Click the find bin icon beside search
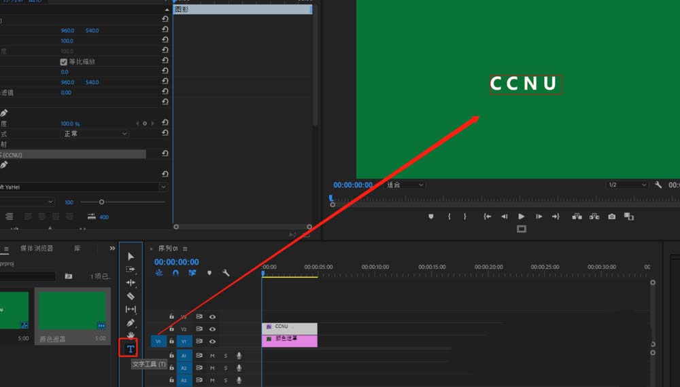 (x=69, y=276)
